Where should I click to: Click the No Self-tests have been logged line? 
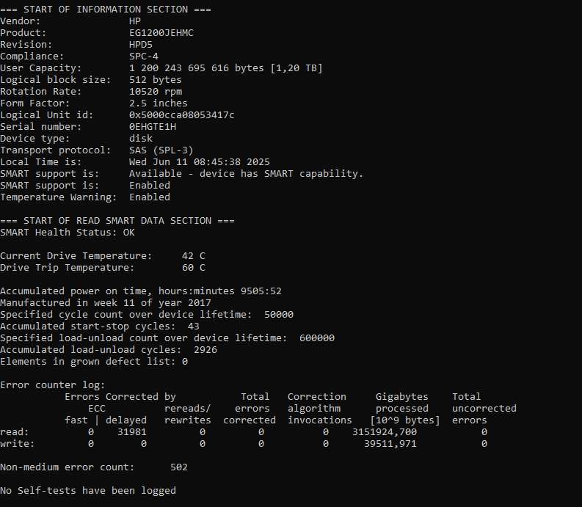[88, 491]
